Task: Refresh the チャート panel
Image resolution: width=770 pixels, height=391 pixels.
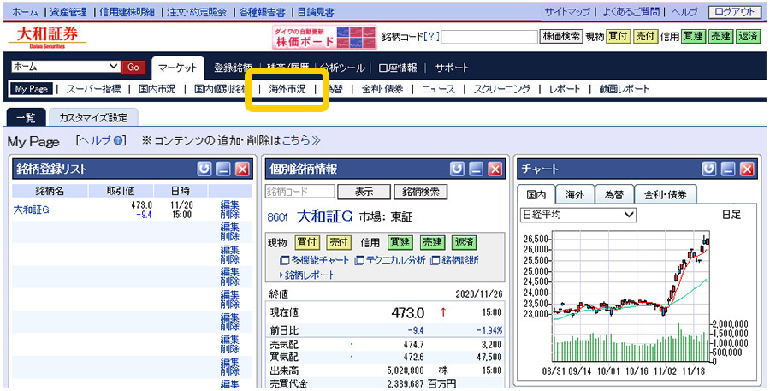Action: tap(709, 169)
